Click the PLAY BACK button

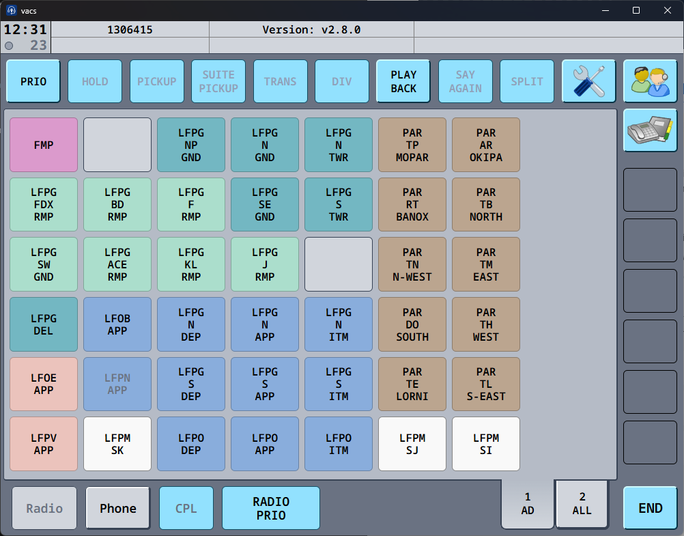[403, 81]
